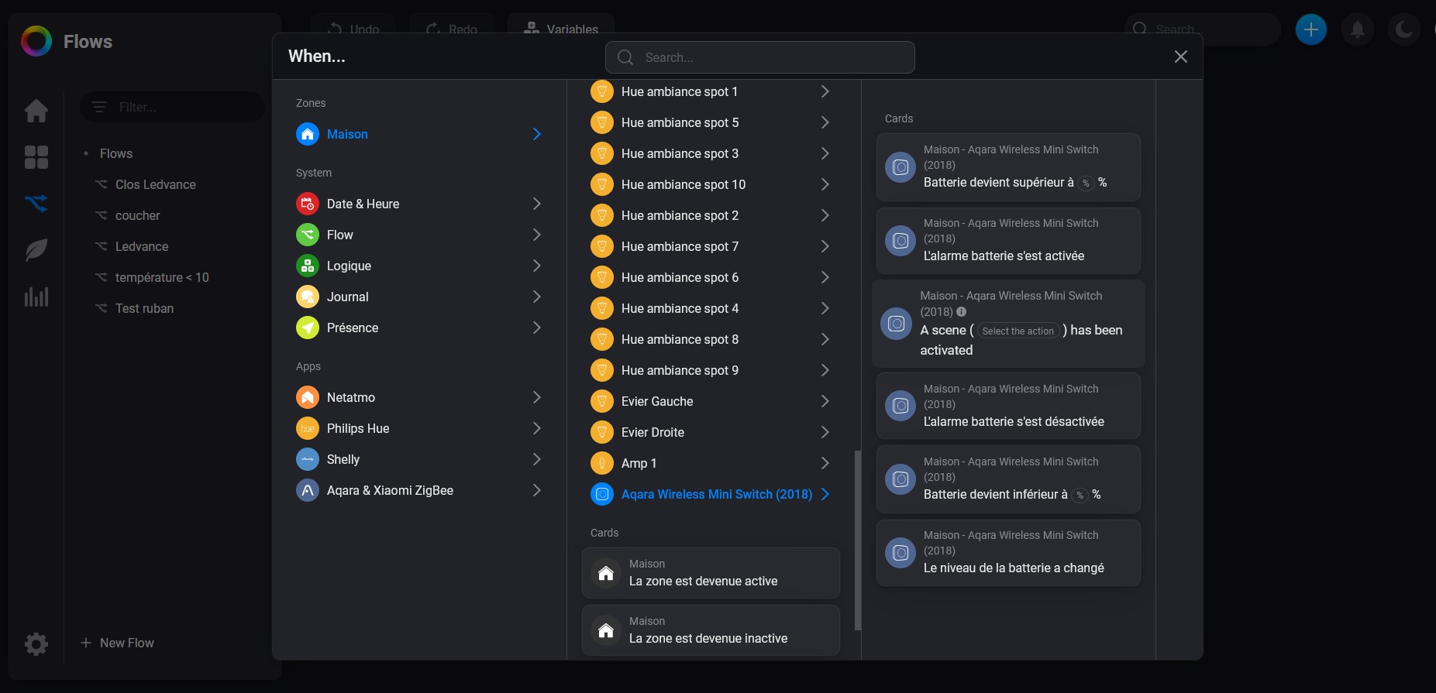Click the Variables toolbar button
Viewport: 1436px width, 693px height.
pyautogui.click(x=561, y=29)
